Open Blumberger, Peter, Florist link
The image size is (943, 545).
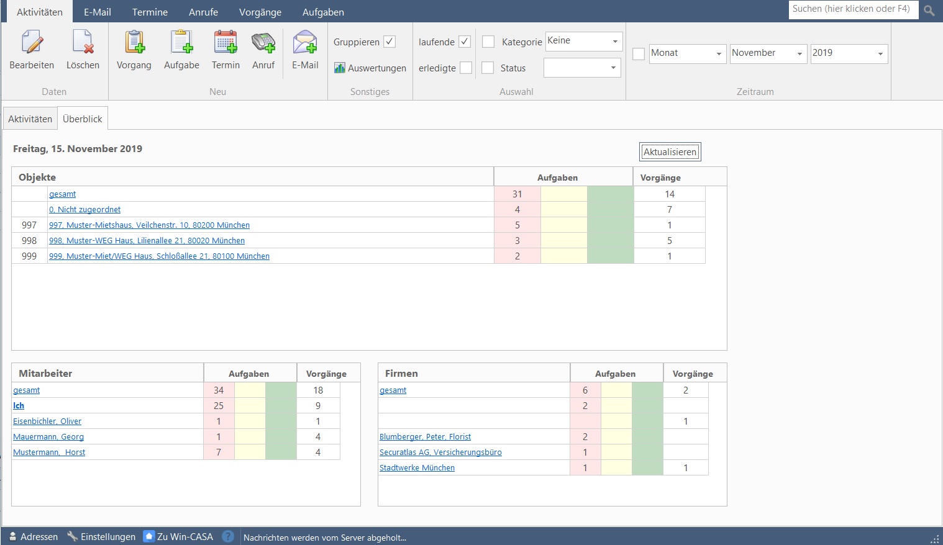point(426,437)
